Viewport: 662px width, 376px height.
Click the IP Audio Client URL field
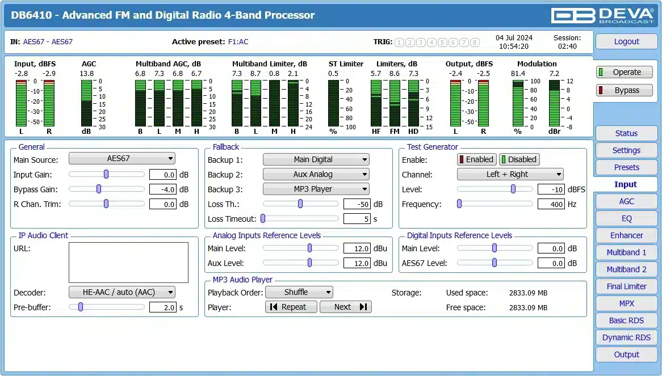pyautogui.click(x=128, y=263)
